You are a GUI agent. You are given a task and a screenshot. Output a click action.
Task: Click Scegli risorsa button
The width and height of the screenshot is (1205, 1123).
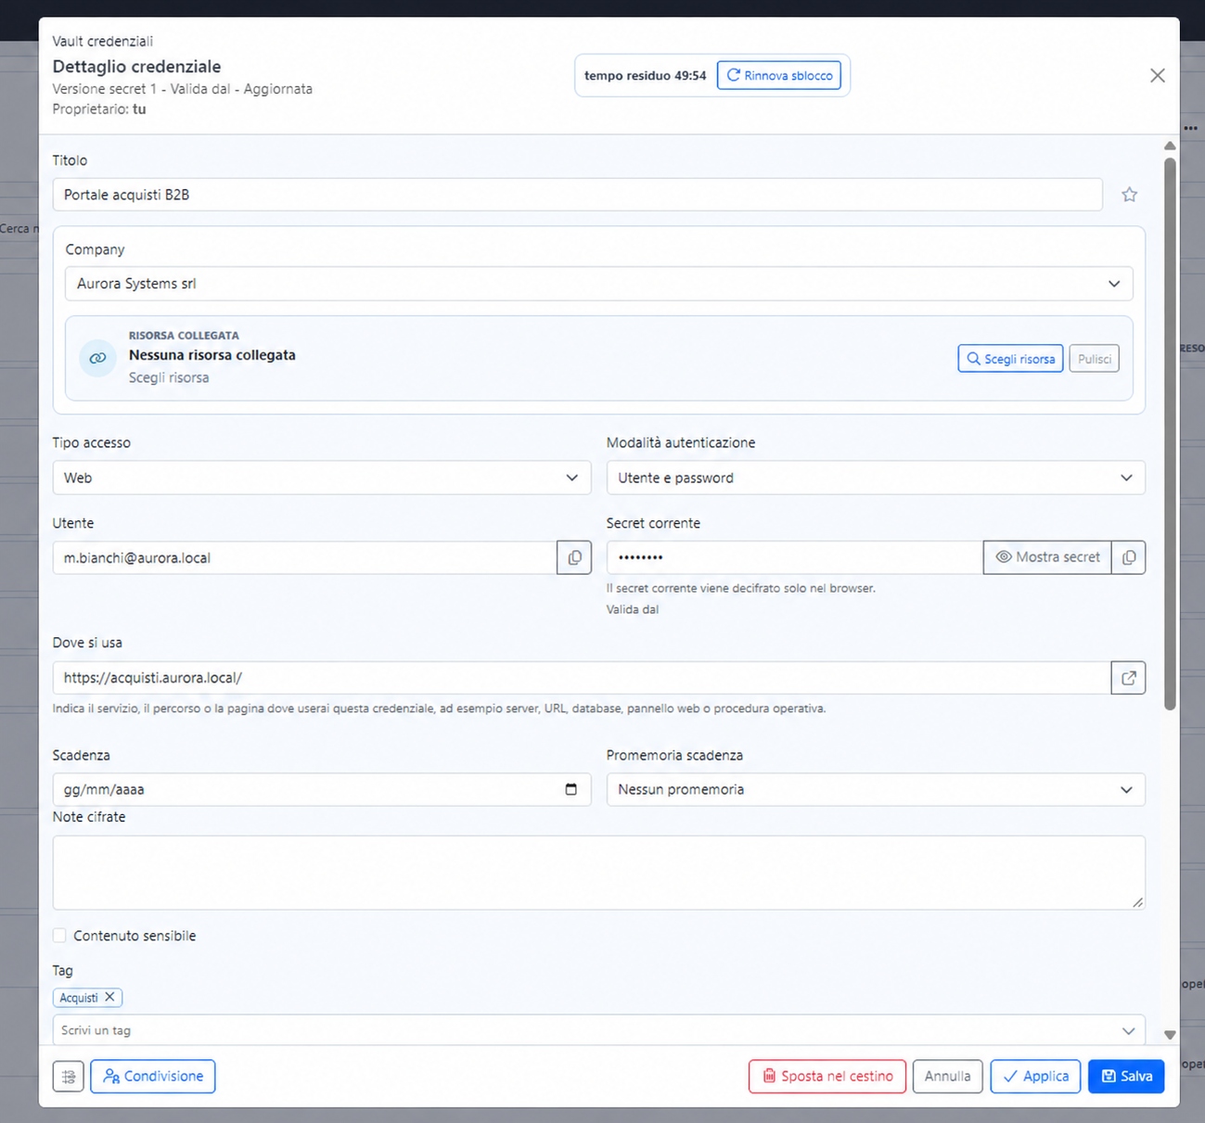pyautogui.click(x=1010, y=359)
